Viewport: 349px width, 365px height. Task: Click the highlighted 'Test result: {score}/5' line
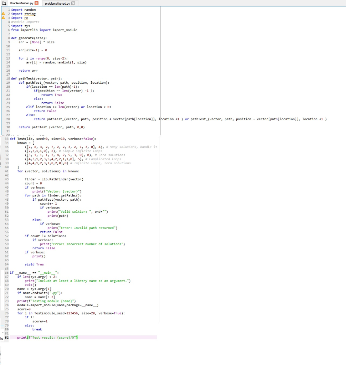tap(47, 338)
